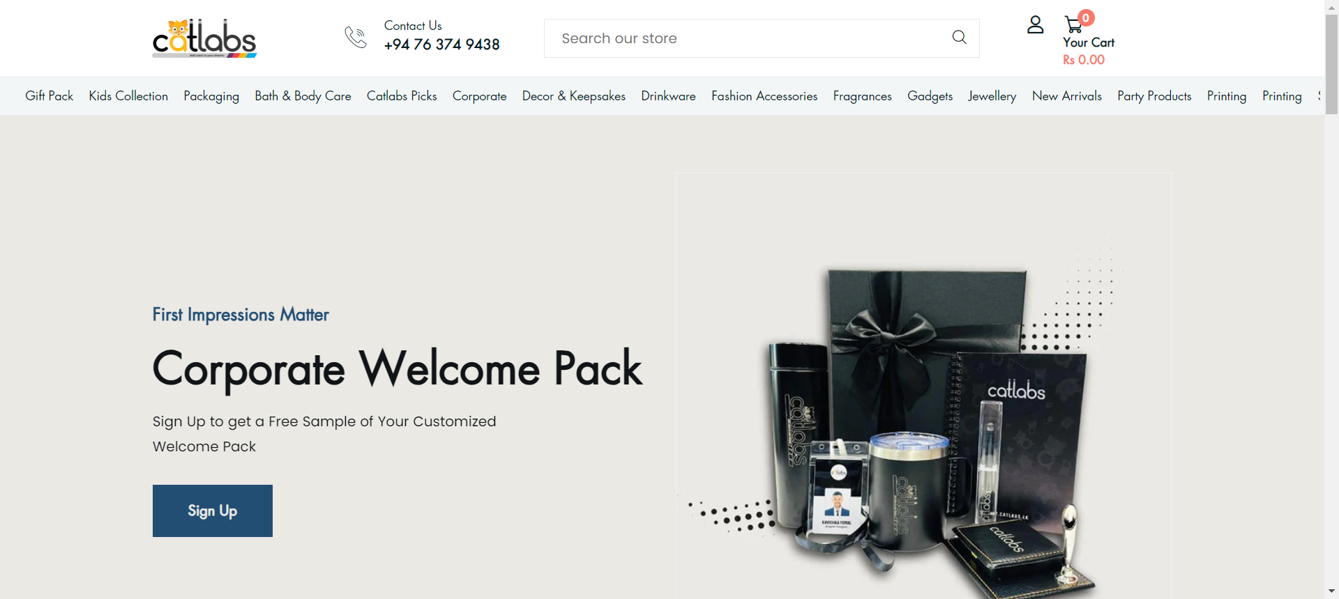Screen dimensions: 1339x599
Task: Click the Sign Up button
Action: click(x=213, y=511)
